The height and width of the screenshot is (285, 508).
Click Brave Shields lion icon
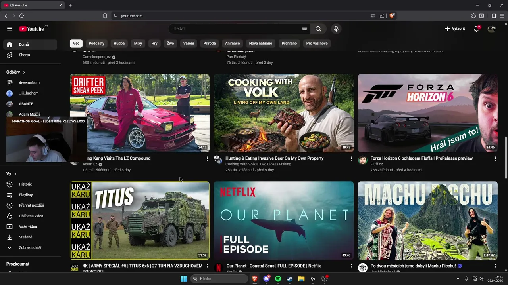(x=392, y=16)
